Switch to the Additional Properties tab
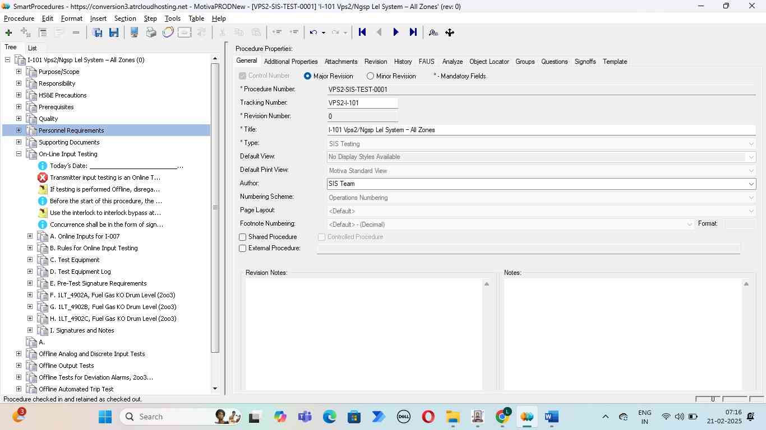 point(290,62)
